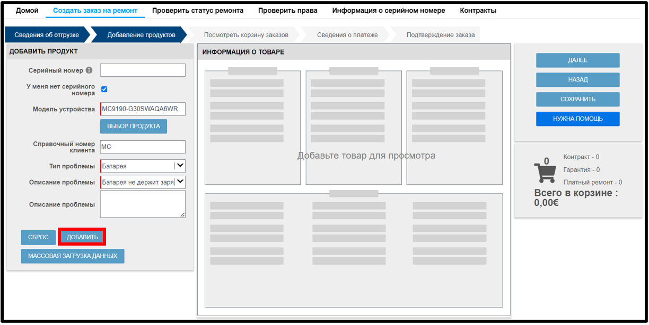This screenshot has width=649, height=325.
Task: Go back with the 'НАЗАД' button
Action: coord(577,80)
